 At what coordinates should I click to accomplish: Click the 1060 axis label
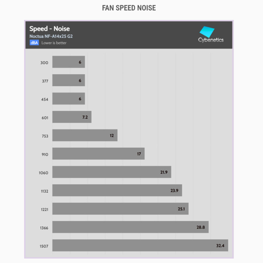coord(43,173)
